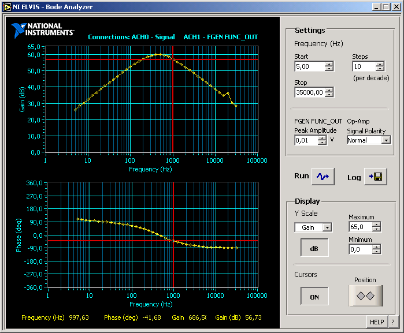Click the linear Gain readout 686,58

(x=198, y=317)
